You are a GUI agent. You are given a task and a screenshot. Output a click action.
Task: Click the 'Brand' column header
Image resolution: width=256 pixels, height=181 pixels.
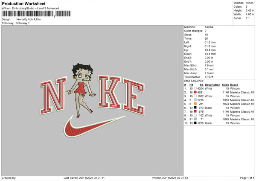234,85
